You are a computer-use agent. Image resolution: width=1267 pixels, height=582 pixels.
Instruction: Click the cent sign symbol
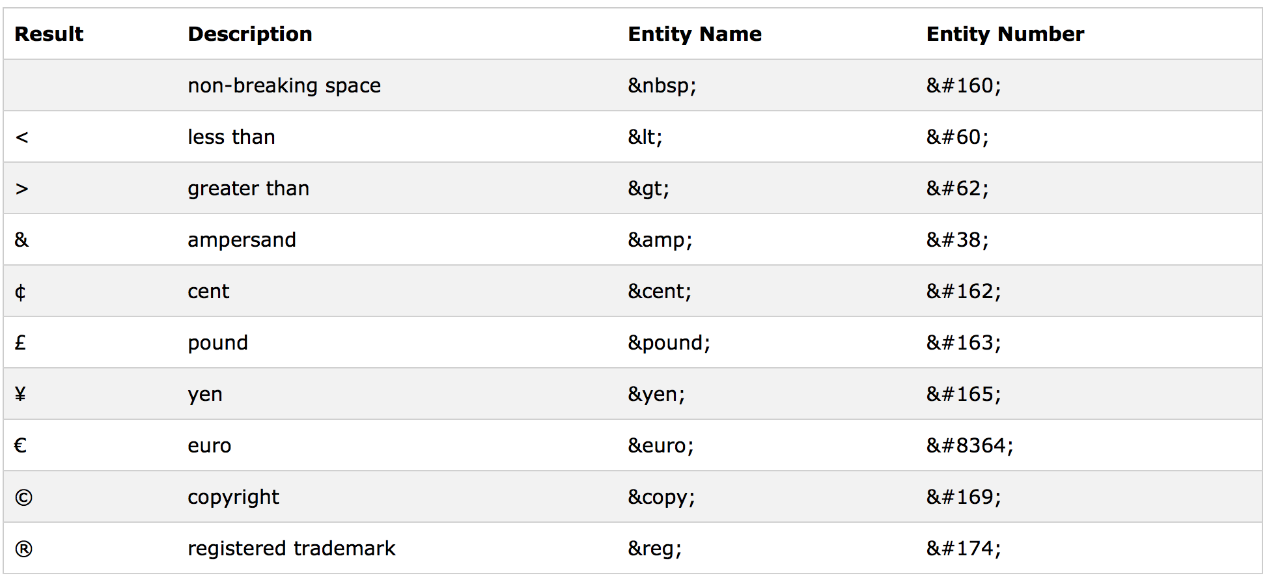click(20, 292)
